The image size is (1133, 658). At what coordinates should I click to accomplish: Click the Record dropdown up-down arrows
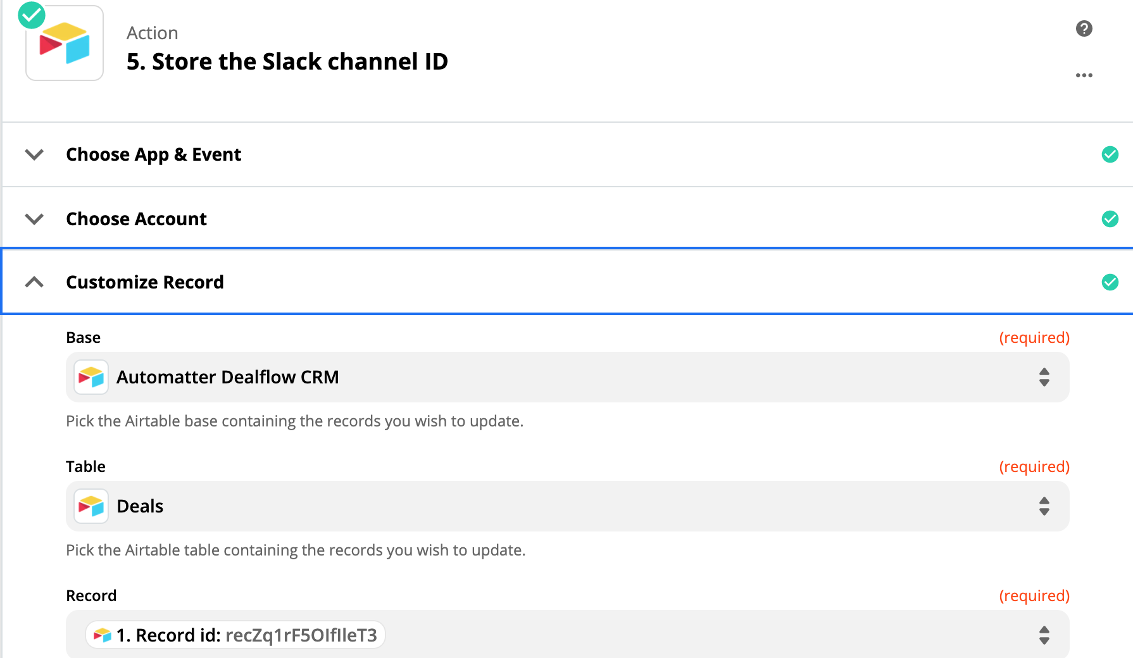pos(1044,635)
